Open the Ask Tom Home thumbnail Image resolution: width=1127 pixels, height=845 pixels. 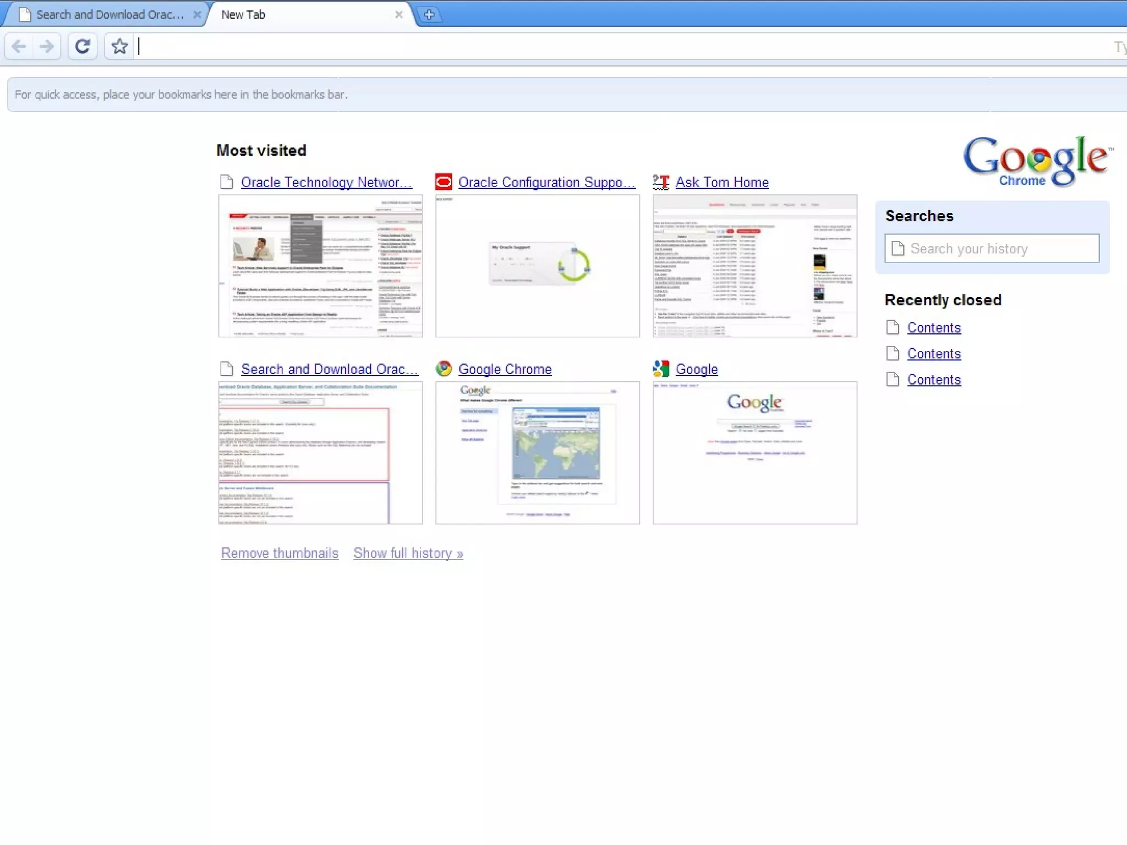coord(754,266)
